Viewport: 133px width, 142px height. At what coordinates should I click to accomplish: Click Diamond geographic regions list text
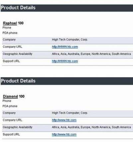pos(91,127)
